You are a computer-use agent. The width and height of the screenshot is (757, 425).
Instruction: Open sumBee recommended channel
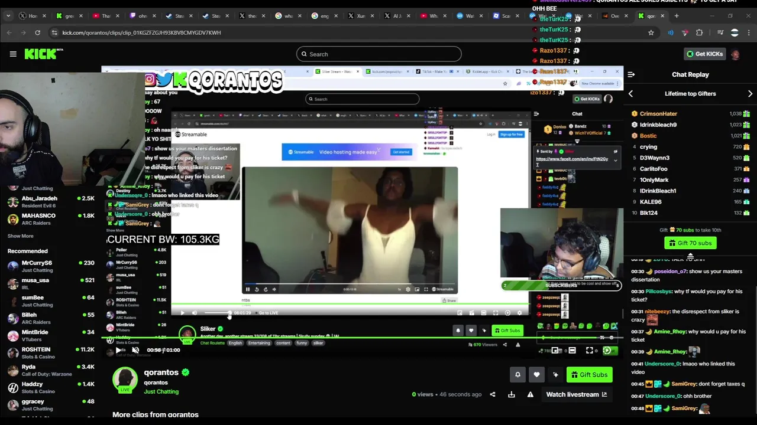pyautogui.click(x=50, y=300)
